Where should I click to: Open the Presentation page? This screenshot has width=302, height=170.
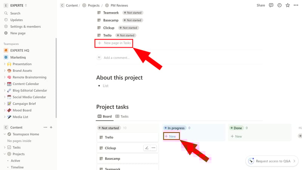coord(22,64)
